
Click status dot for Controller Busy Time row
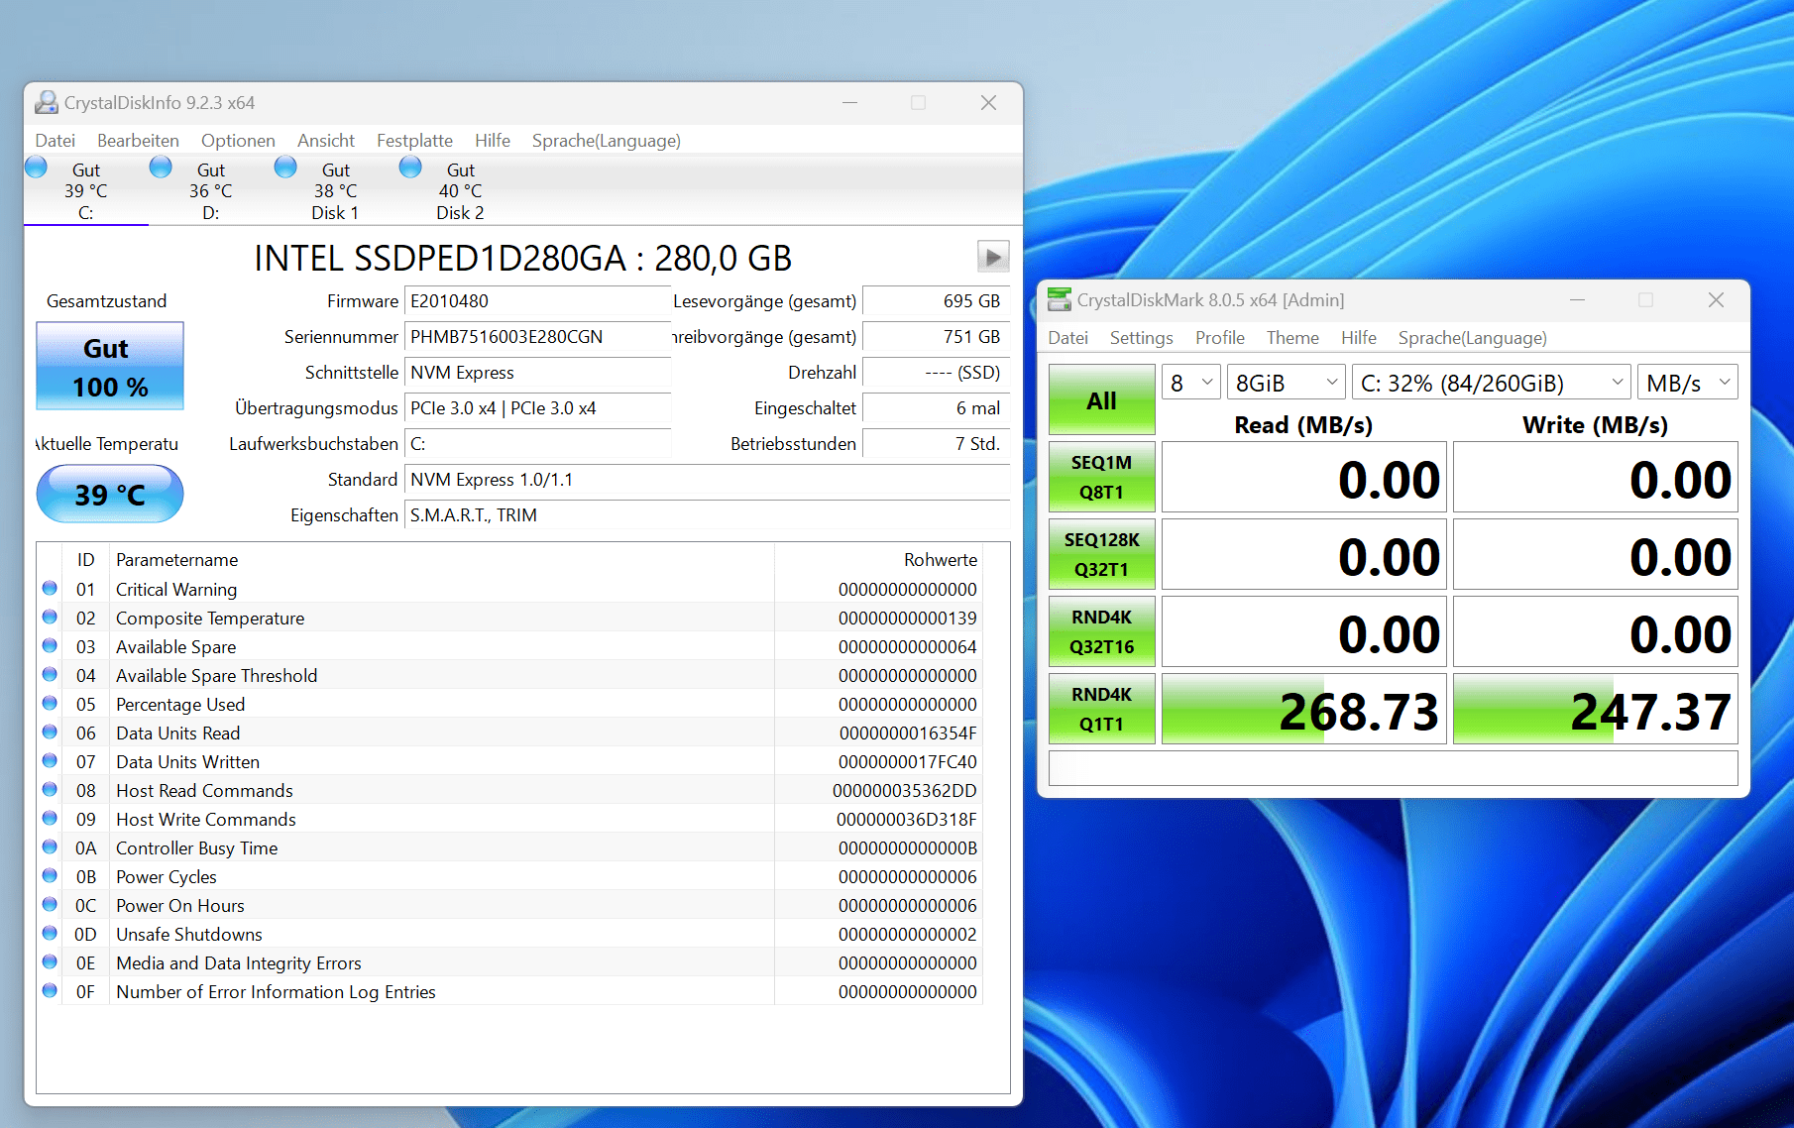tap(50, 847)
